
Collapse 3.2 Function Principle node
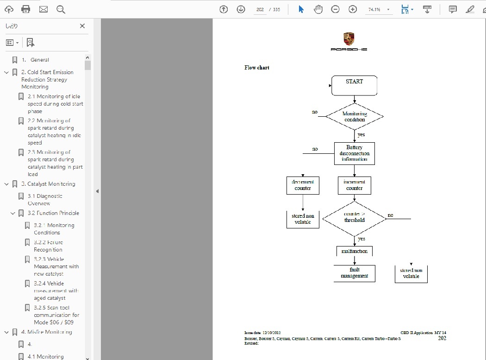pyautogui.click(x=12, y=213)
